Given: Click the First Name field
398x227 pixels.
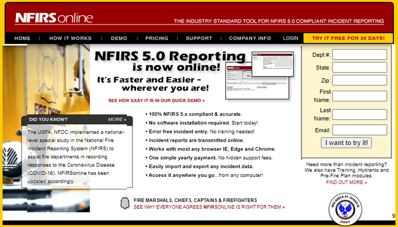Looking at the screenshot, I should click(360, 96).
